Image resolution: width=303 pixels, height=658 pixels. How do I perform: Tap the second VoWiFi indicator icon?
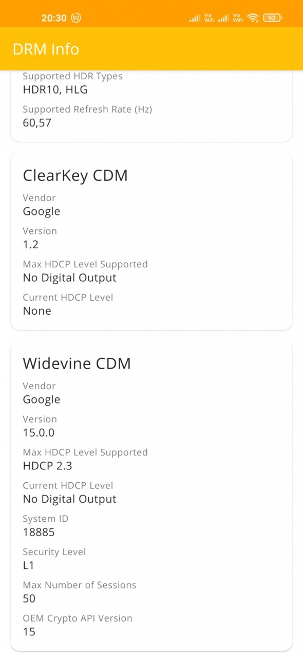click(238, 18)
